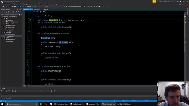Select Program.cs in Solution Explorer

(x=10, y=36)
